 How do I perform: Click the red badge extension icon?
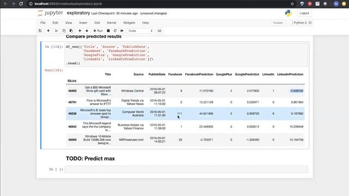tap(310, 4)
